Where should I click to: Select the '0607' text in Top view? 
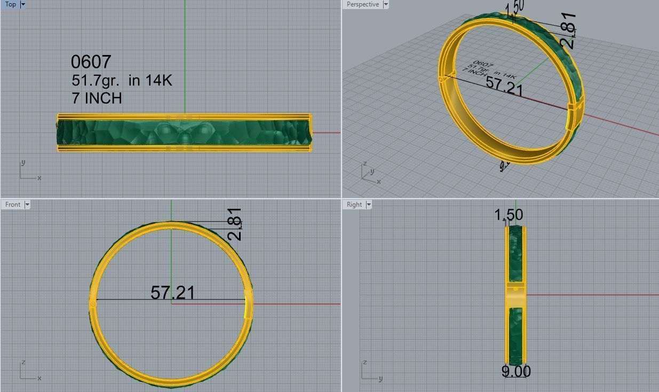[91, 62]
